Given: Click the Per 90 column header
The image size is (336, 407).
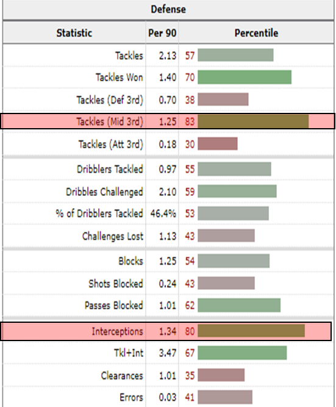Looking at the screenshot, I should (162, 33).
